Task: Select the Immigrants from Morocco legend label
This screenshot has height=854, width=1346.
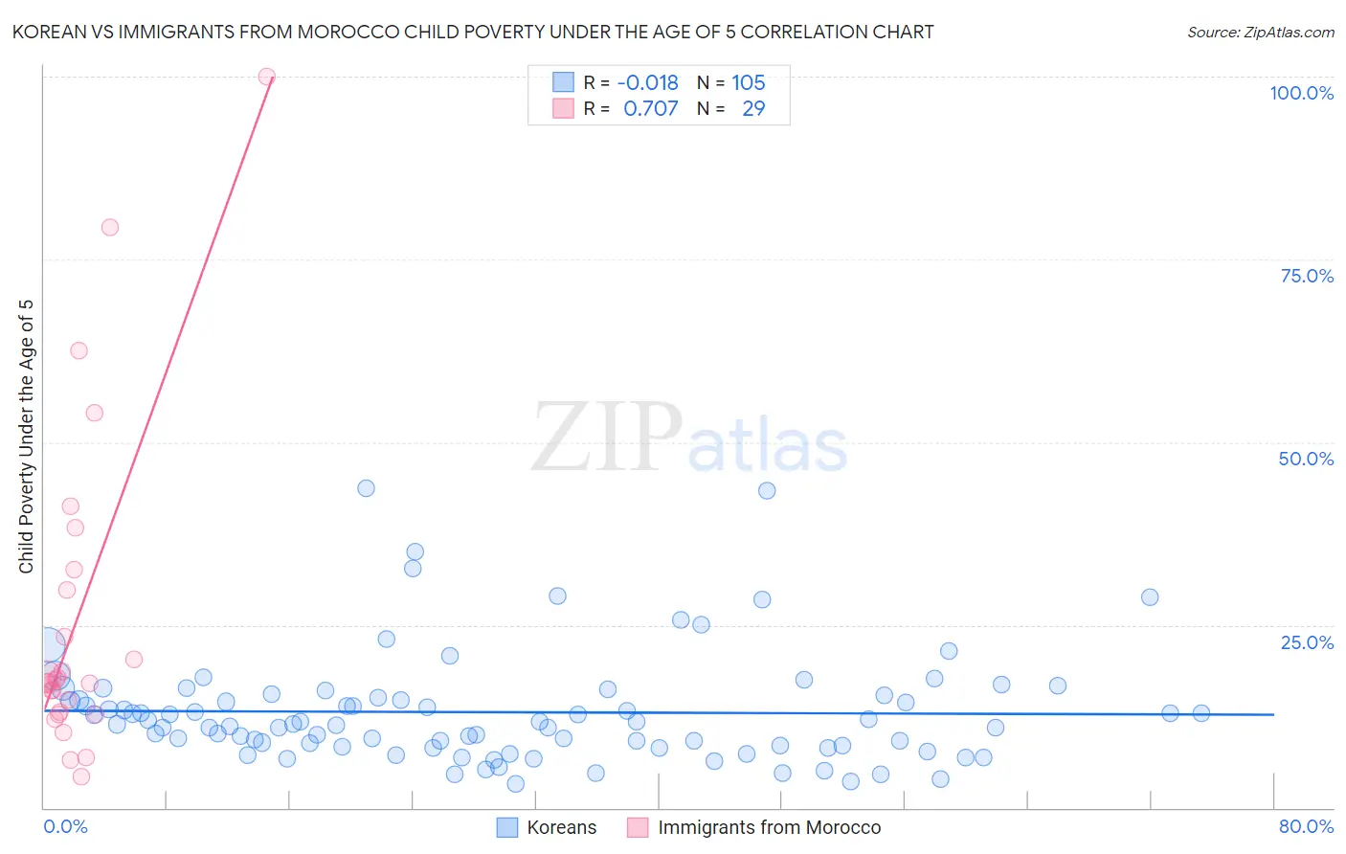Action: (770, 827)
